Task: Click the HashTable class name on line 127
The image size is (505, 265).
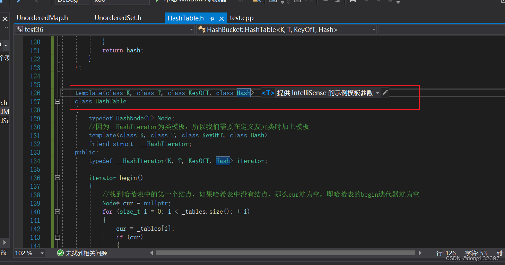Action: coord(111,102)
